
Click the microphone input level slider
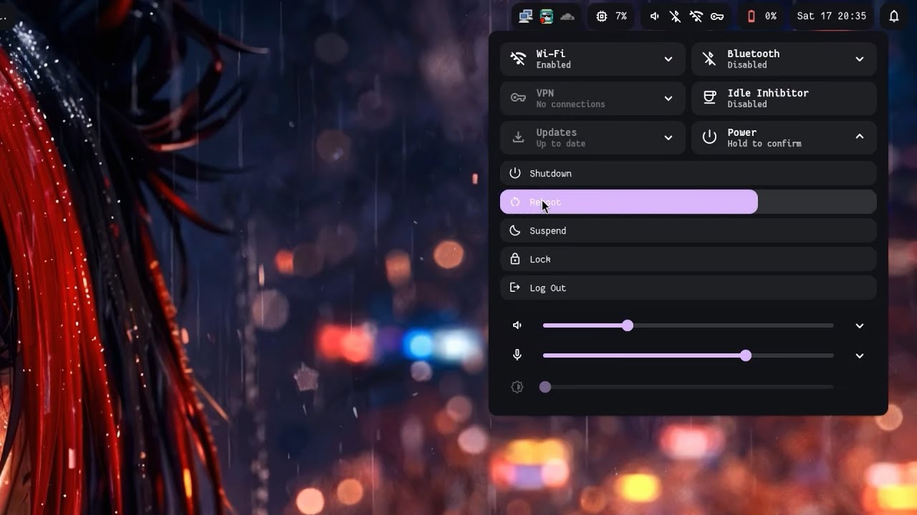tap(688, 355)
